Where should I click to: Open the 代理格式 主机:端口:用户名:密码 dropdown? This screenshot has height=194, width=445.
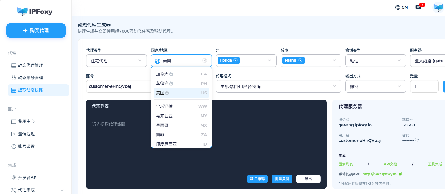click(278, 86)
